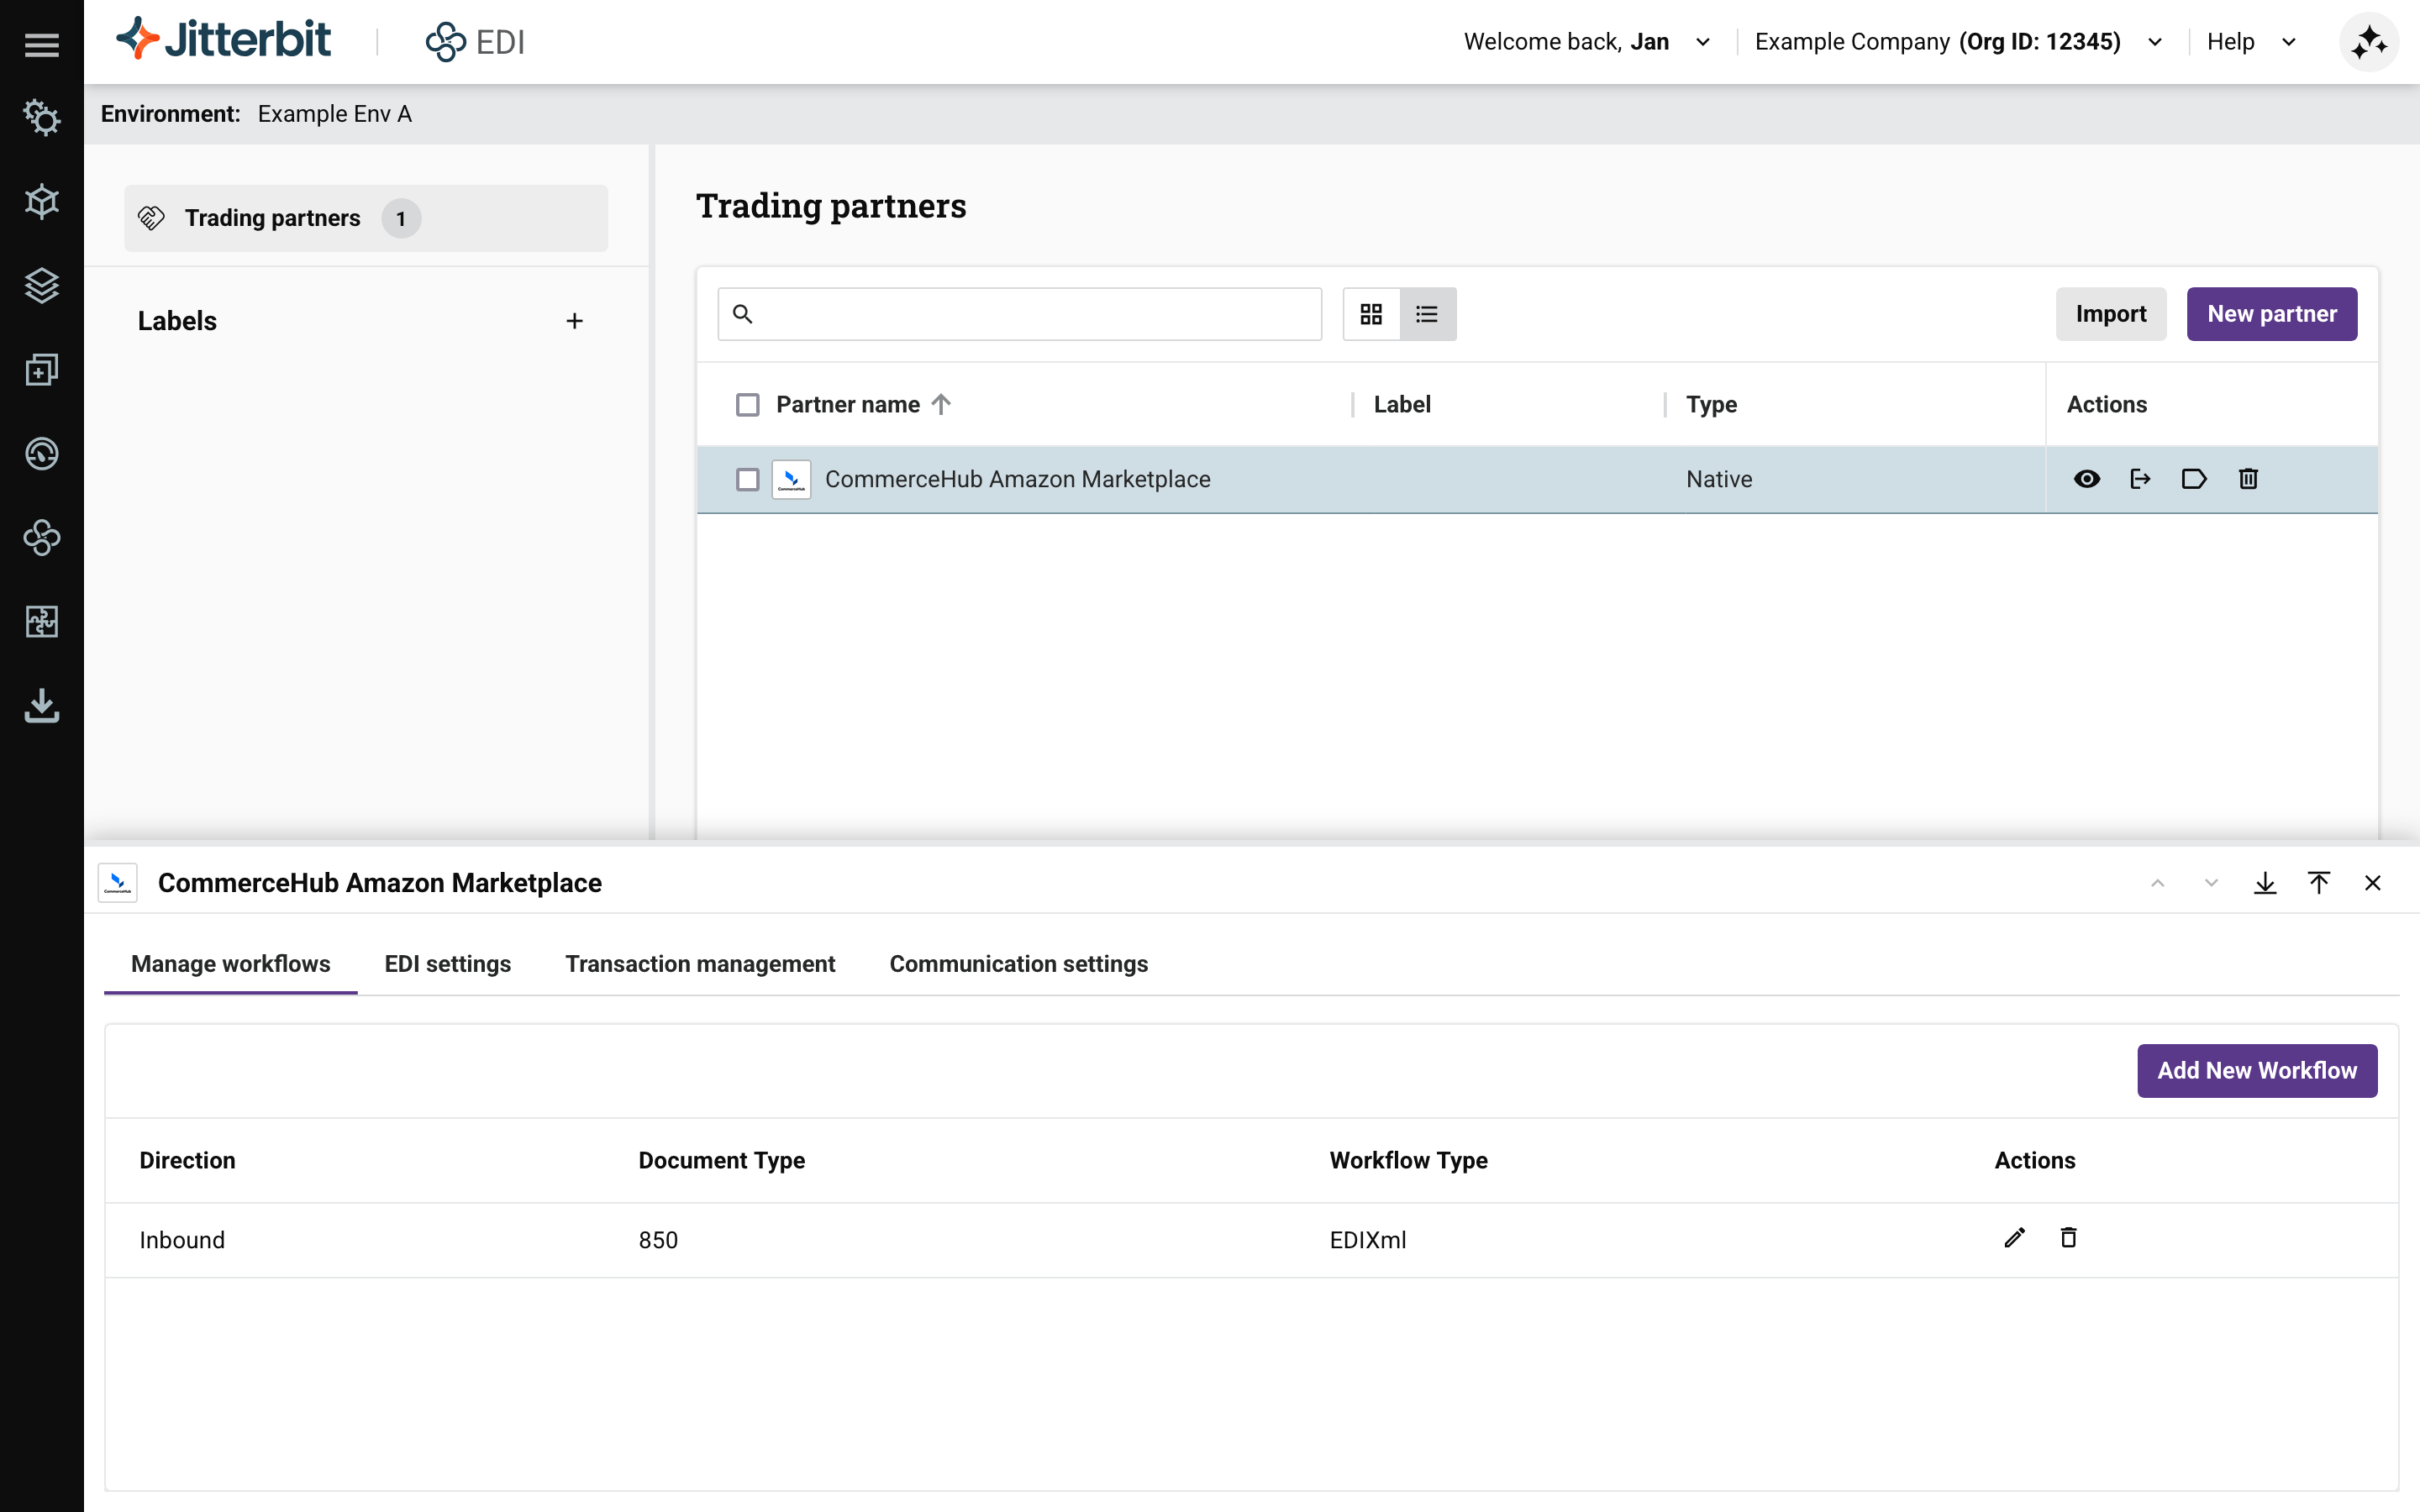Image resolution: width=2420 pixels, height=1512 pixels.
Task: Open the Welcome back Jan dropdown
Action: point(1703,41)
